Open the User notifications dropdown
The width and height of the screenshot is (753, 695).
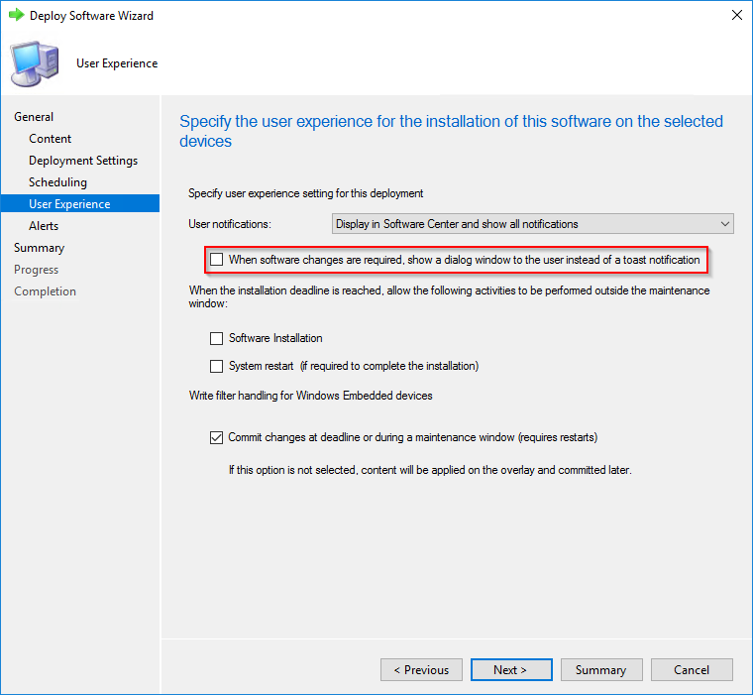pos(532,224)
